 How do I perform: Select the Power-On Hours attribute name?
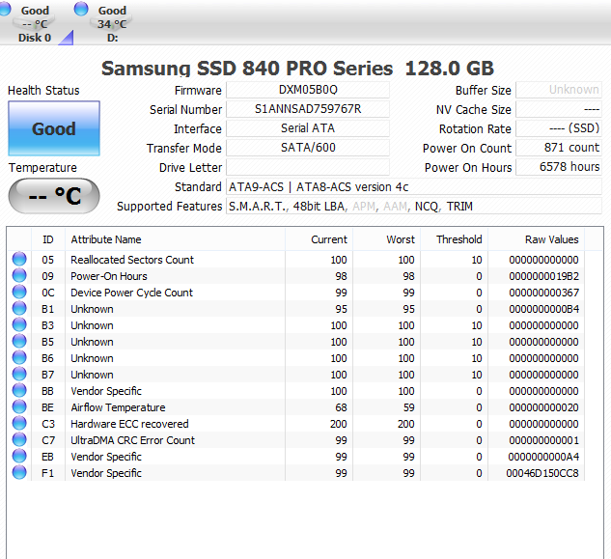(109, 276)
